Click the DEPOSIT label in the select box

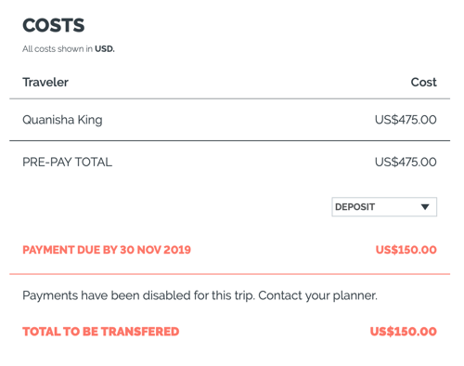355,207
